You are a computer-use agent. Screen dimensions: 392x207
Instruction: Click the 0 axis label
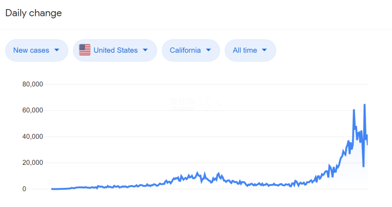point(24,189)
